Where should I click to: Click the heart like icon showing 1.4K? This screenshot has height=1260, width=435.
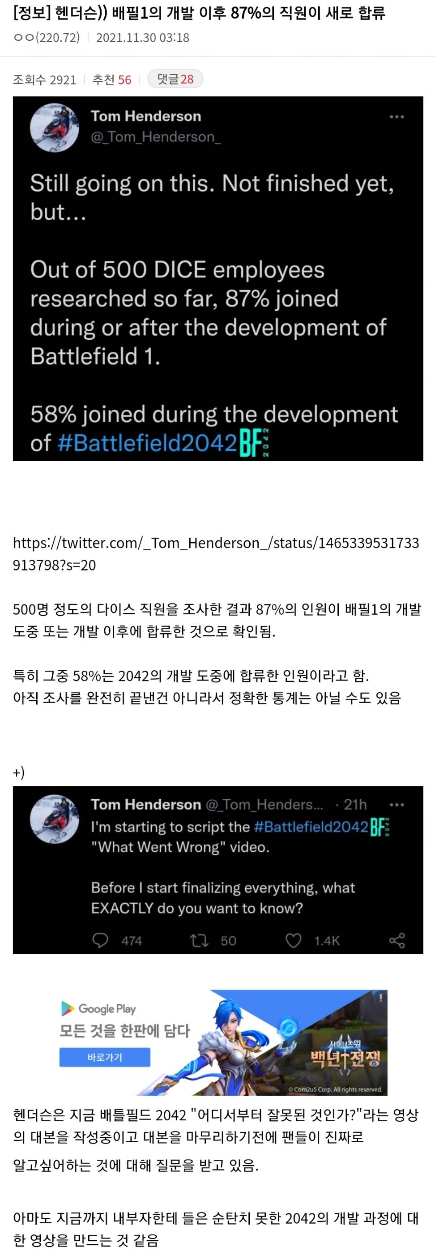(293, 940)
